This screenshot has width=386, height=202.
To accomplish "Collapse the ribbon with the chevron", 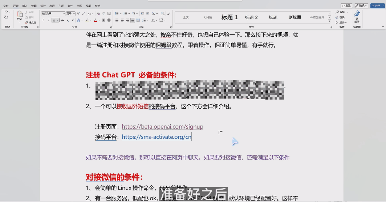I will pyautogui.click(x=383, y=27).
